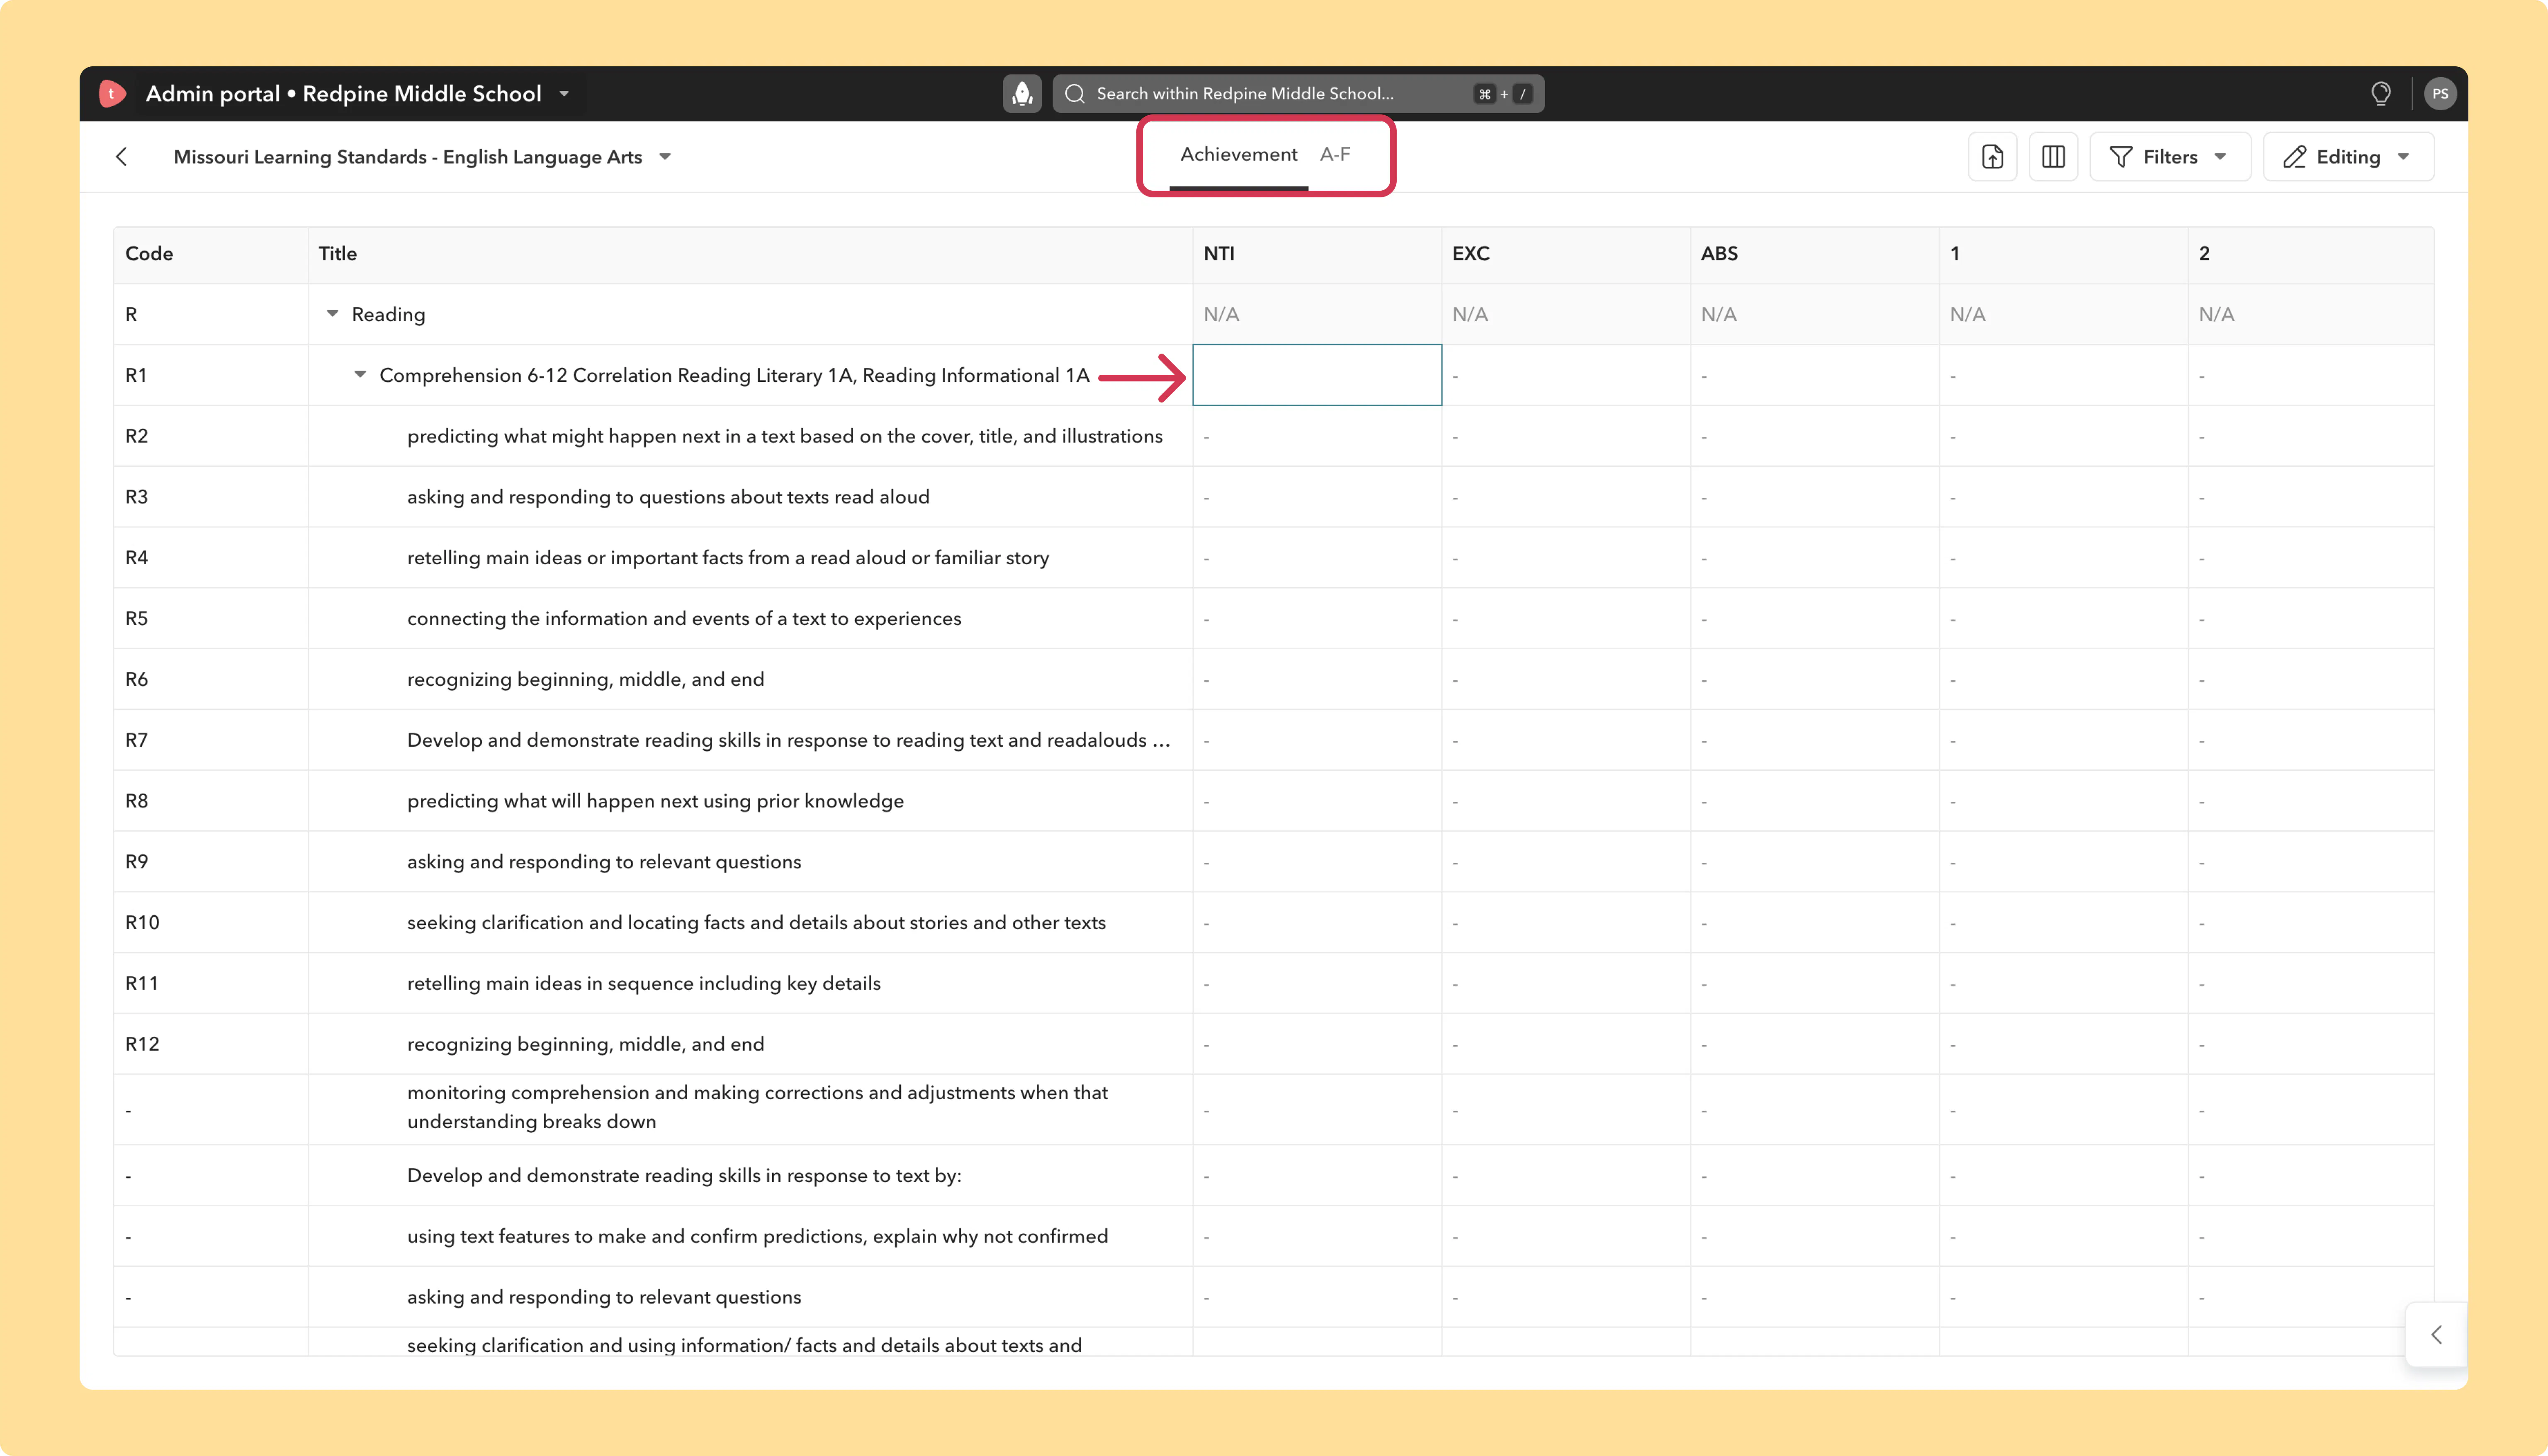Screen dimensions: 2548x1456
Task: Click R6 'recognizing beginning, middle, and end' title
Action: (585, 680)
